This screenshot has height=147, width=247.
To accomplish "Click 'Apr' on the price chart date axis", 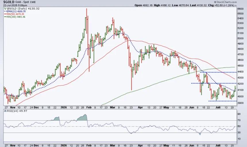I will pyautogui.click(x=140, y=107).
